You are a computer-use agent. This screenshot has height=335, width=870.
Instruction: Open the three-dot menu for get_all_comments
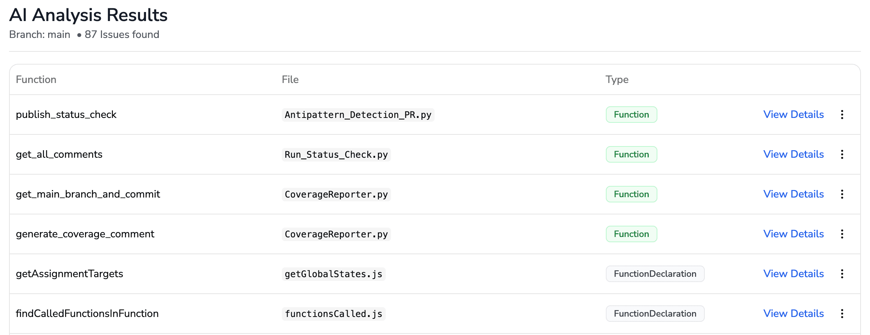pos(842,154)
